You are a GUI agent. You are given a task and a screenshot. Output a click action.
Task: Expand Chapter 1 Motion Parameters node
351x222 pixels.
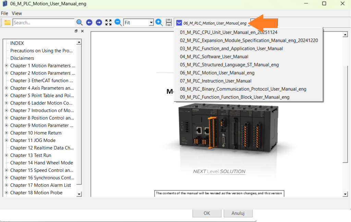pyautogui.click(x=7, y=66)
